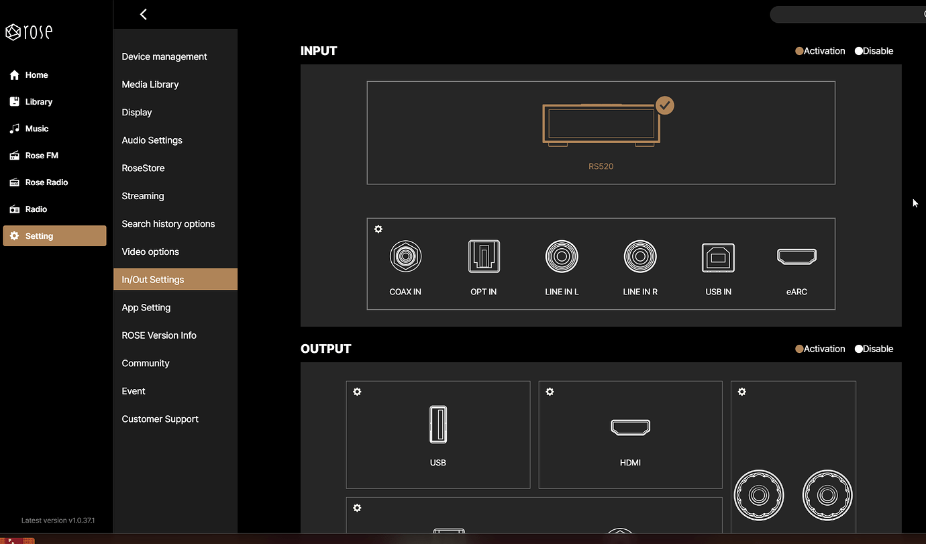Open USB output gear settings
This screenshot has width=926, height=544.
[357, 392]
